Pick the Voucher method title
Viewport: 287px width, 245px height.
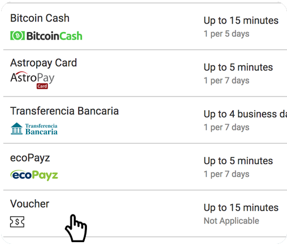29,204
